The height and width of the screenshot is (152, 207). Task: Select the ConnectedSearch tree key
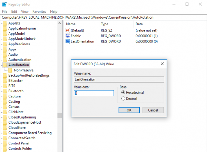(x=22, y=138)
